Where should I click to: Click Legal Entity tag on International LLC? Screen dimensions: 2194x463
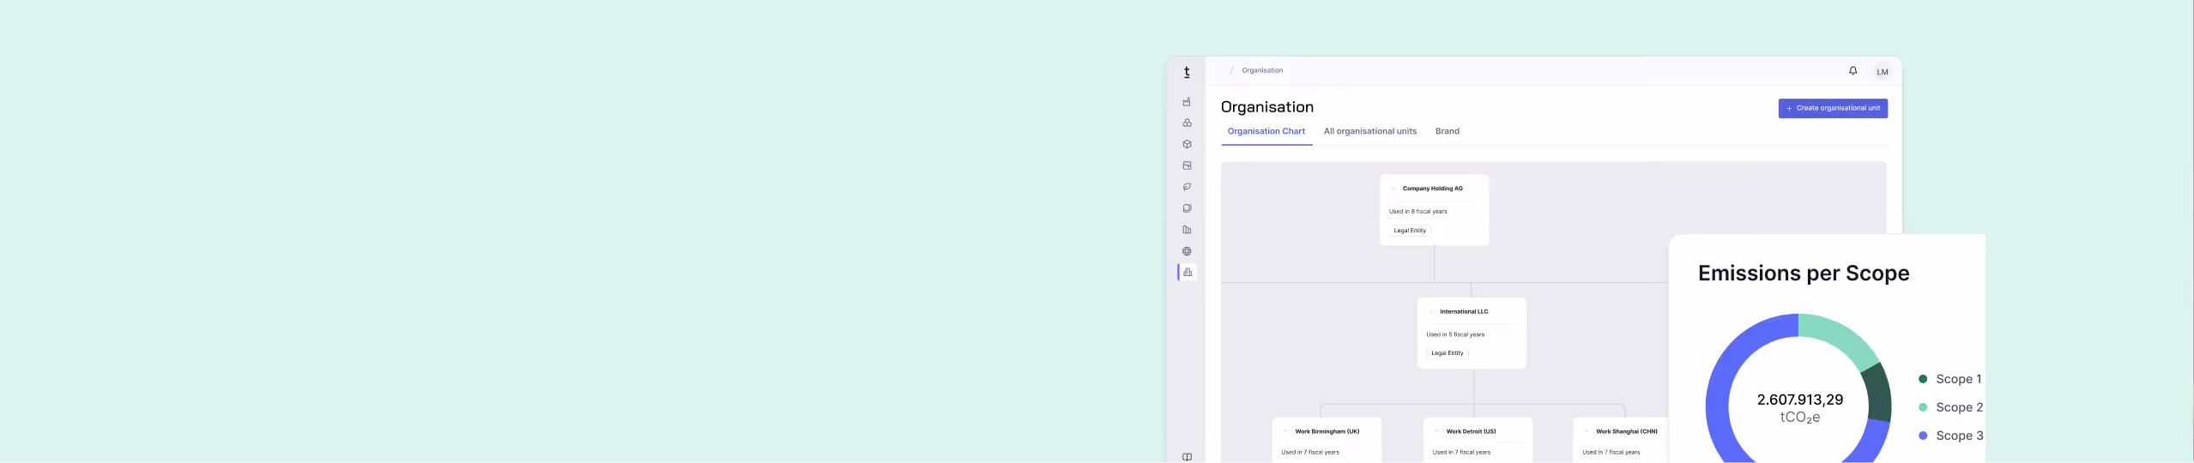coord(1448,353)
